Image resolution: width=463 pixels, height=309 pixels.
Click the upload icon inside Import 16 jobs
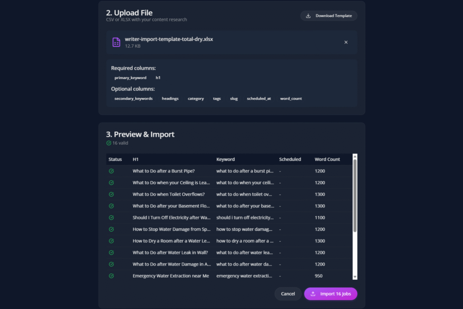pos(312,294)
